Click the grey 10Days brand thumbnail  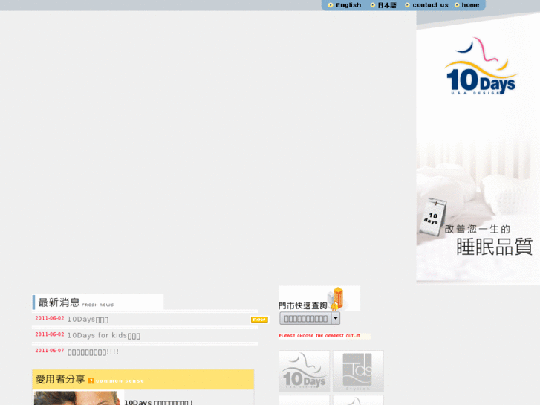(304, 372)
